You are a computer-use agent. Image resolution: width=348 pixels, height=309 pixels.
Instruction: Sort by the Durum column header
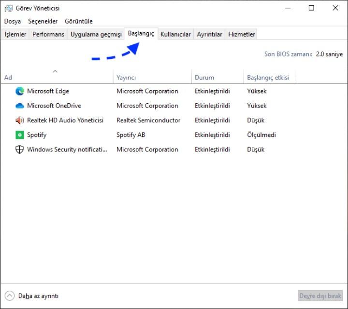tap(217, 78)
